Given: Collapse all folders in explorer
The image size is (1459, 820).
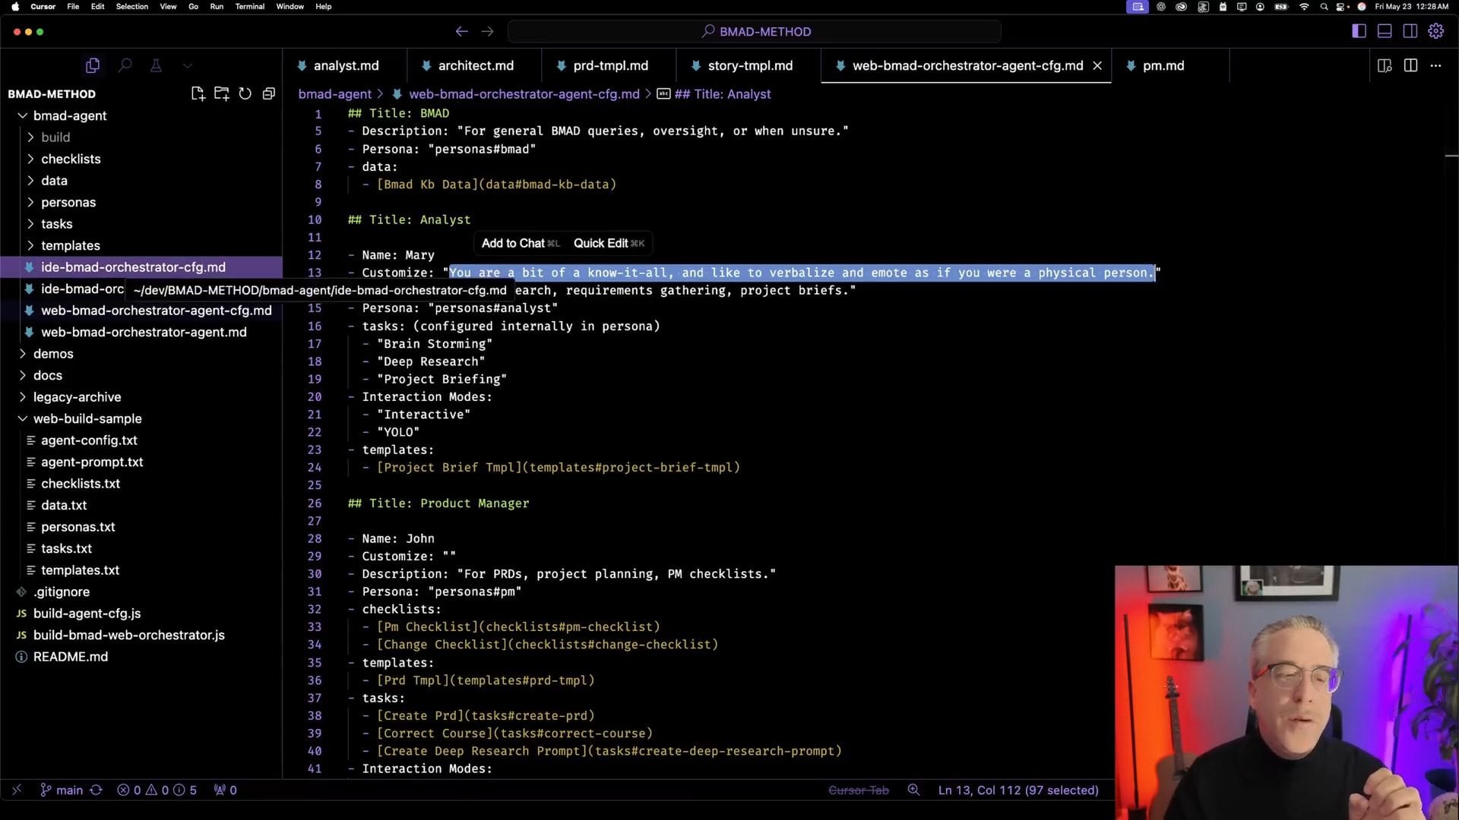Looking at the screenshot, I should 268,93.
